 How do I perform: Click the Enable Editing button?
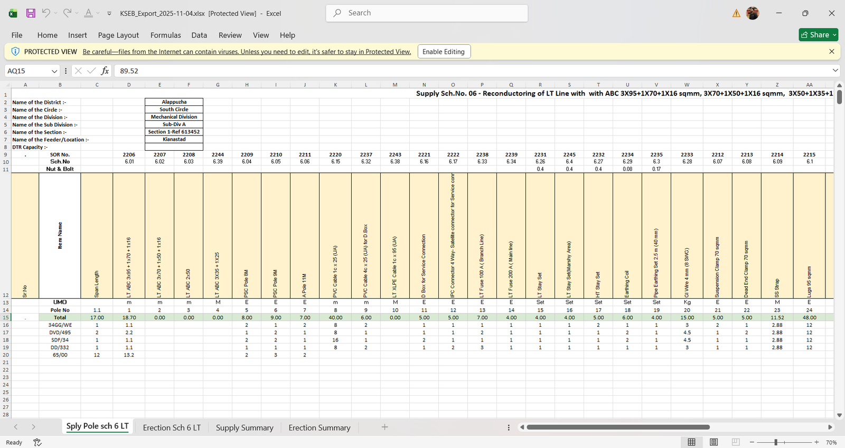444,52
